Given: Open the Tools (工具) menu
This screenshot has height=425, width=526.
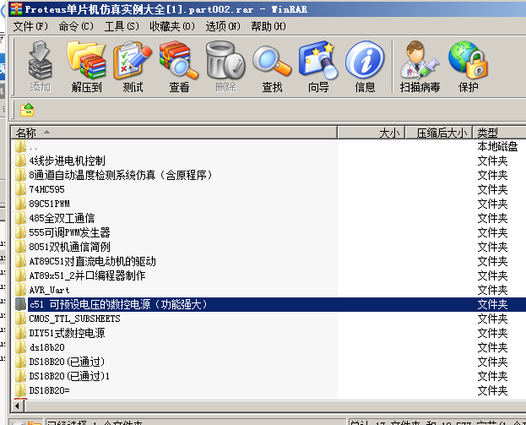Looking at the screenshot, I should coord(122,26).
